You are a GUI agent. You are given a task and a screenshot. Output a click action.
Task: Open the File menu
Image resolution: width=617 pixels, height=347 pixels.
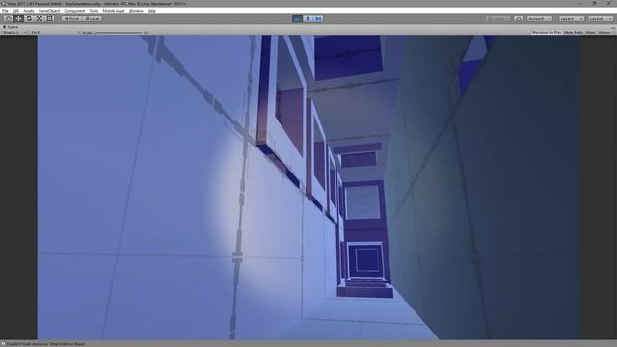click(5, 11)
